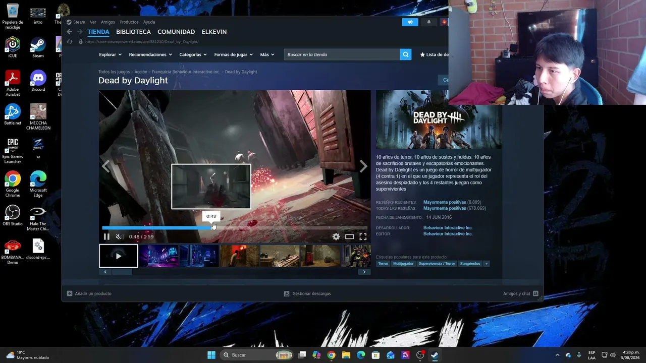This screenshot has height=363, width=646.
Task: Open the Windows Start menu
Action: click(x=211, y=355)
